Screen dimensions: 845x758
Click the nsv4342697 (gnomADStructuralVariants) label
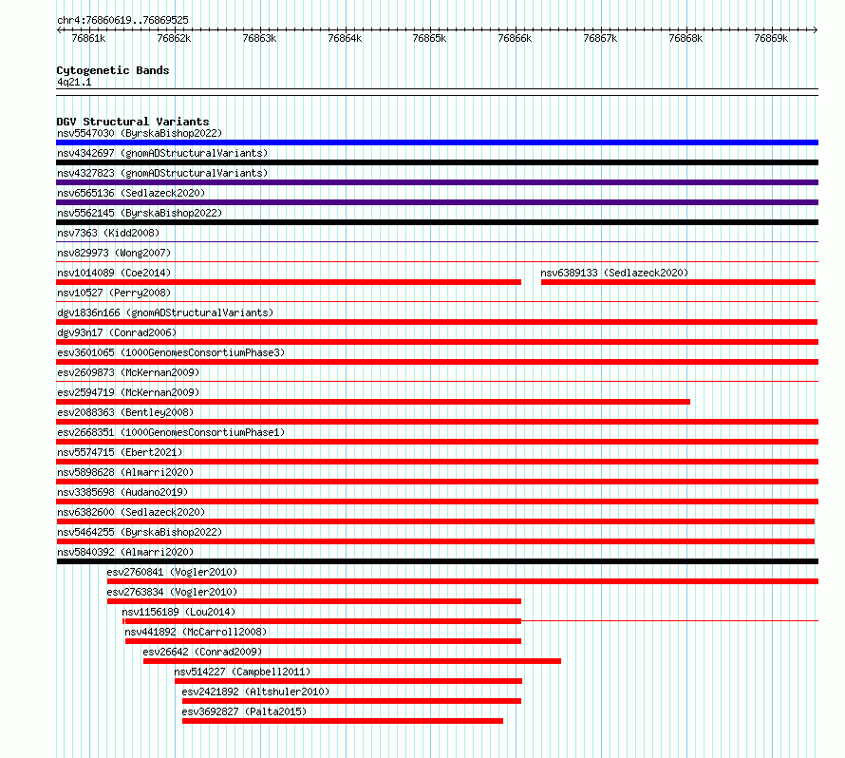(162, 153)
